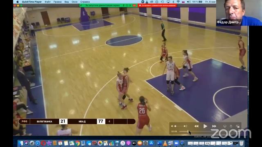Open Photos from the Dock

point(100,143)
